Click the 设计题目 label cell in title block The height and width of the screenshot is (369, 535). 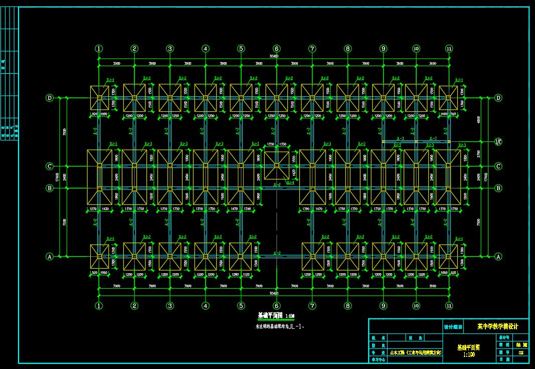453,327
